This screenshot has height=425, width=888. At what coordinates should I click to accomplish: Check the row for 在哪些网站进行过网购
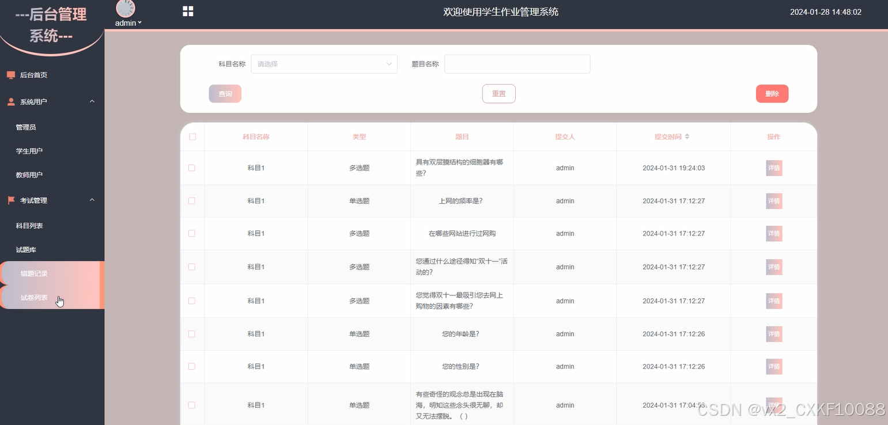pos(192,233)
